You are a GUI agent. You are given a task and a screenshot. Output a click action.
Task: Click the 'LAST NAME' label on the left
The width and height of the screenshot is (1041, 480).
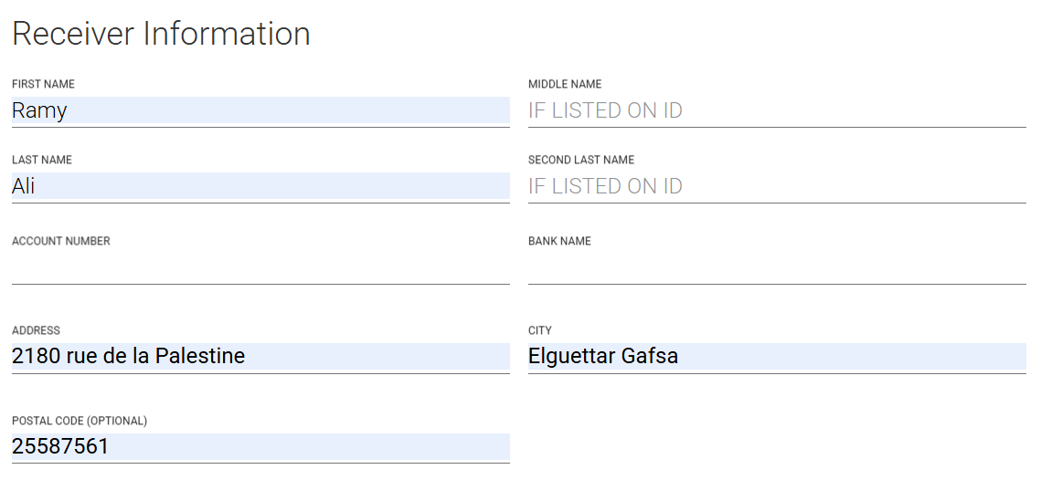coord(42,160)
